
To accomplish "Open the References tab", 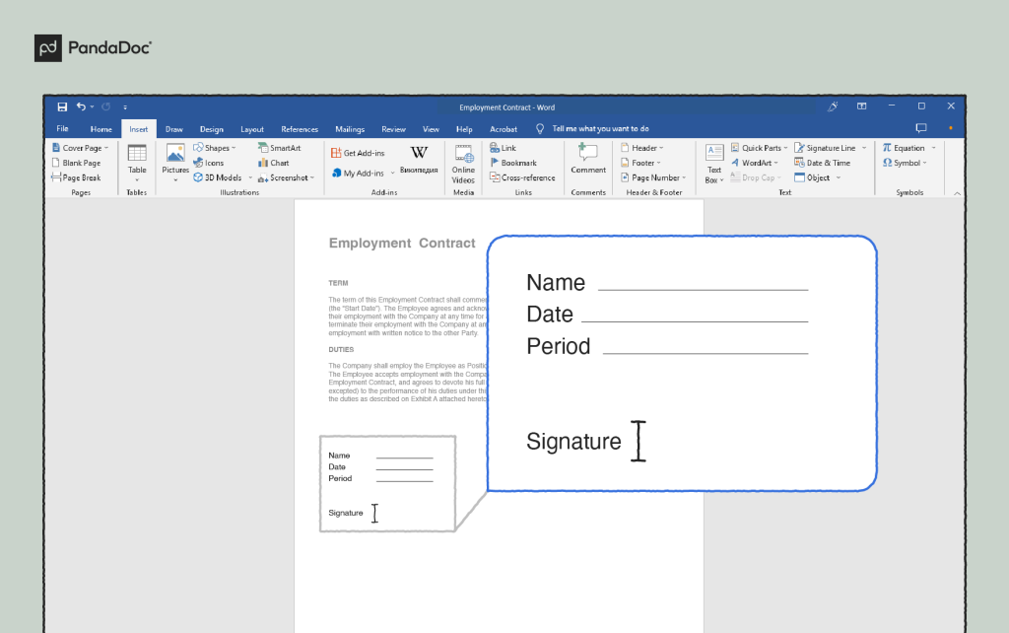I will pyautogui.click(x=300, y=129).
